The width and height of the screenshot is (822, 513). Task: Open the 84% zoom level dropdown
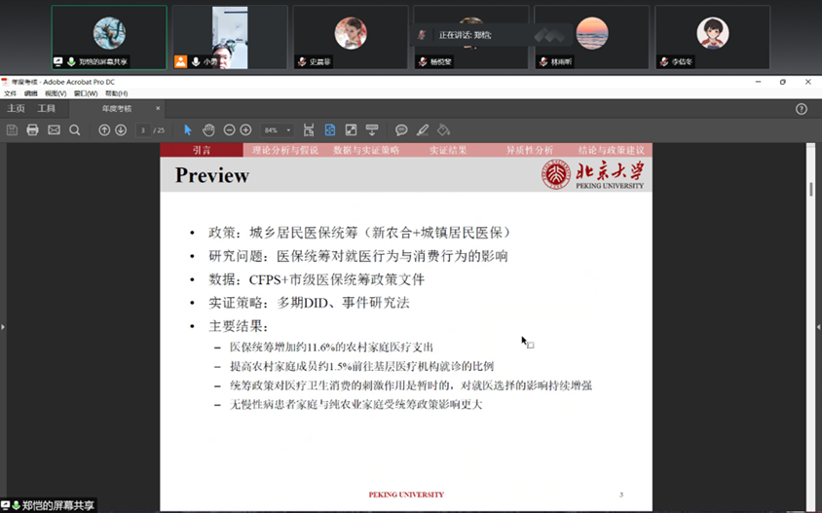tap(277, 129)
